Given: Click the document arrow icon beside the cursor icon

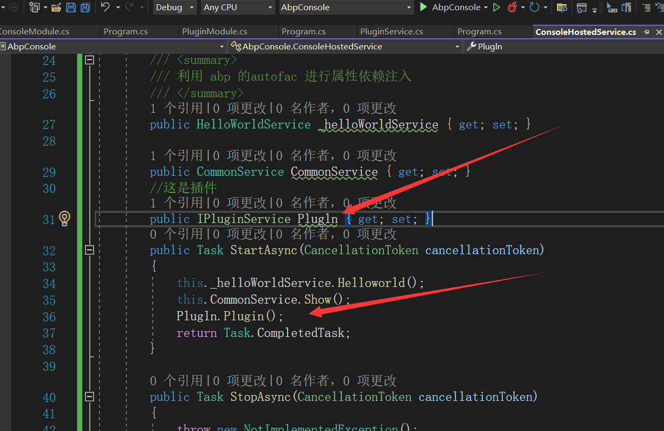Looking at the screenshot, I should (626, 8).
